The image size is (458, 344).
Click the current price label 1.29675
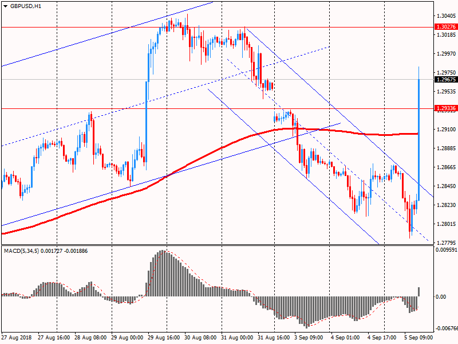coord(446,80)
